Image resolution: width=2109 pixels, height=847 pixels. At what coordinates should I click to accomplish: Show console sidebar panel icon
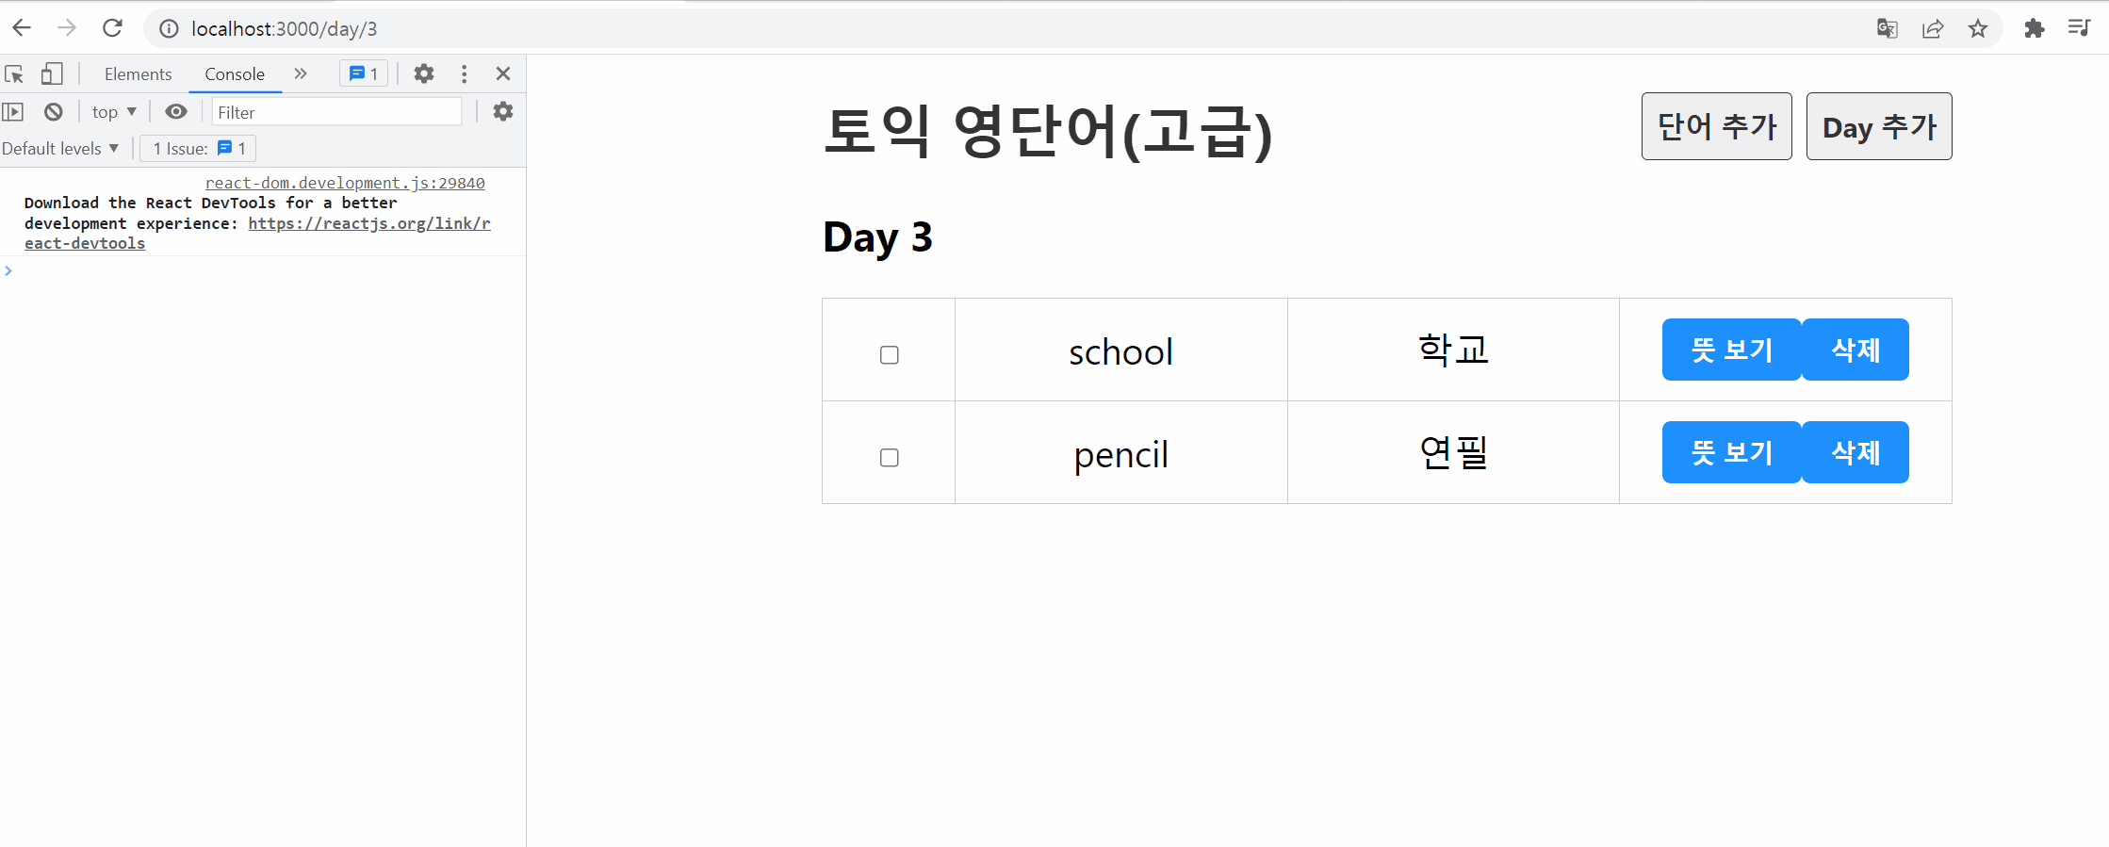tap(13, 112)
